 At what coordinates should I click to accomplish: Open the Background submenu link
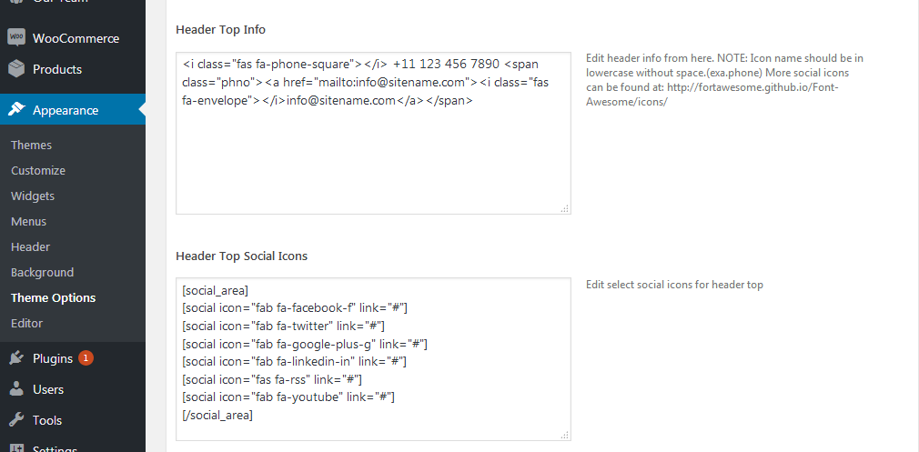(x=42, y=272)
